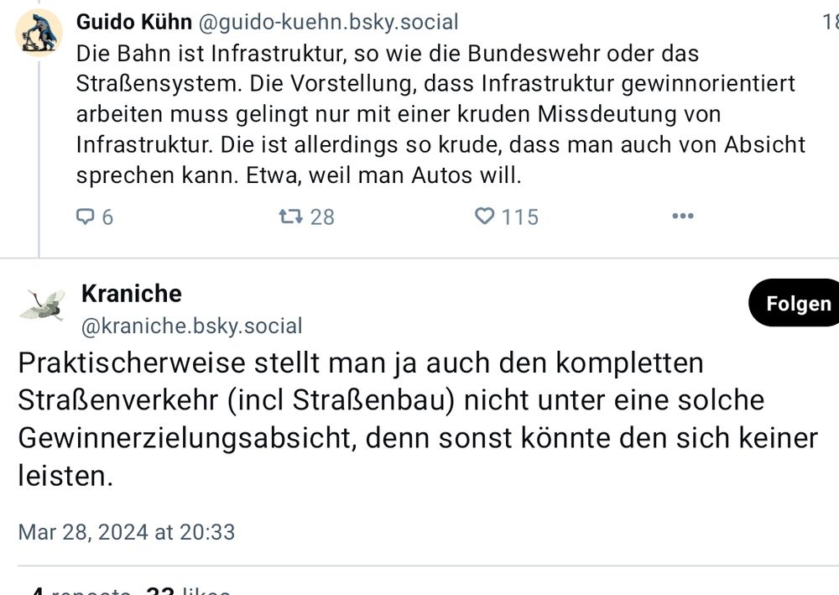Screen dimensions: 839x595
Task: Click the thread line connecting the posts
Action: (x=39, y=151)
